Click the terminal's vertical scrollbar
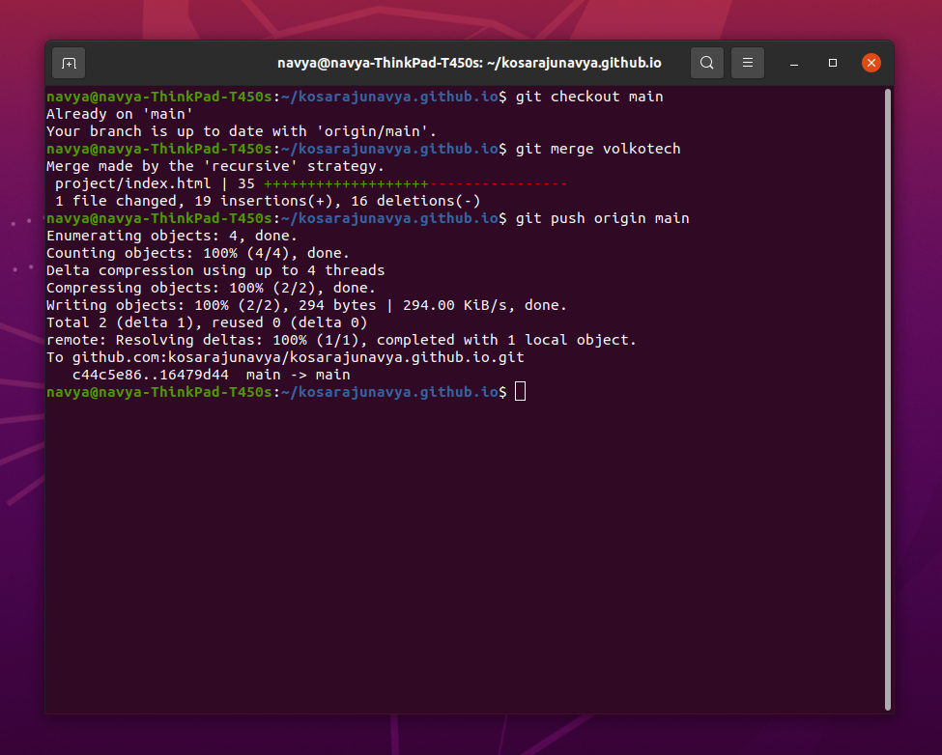This screenshot has width=942, height=755. (887, 386)
